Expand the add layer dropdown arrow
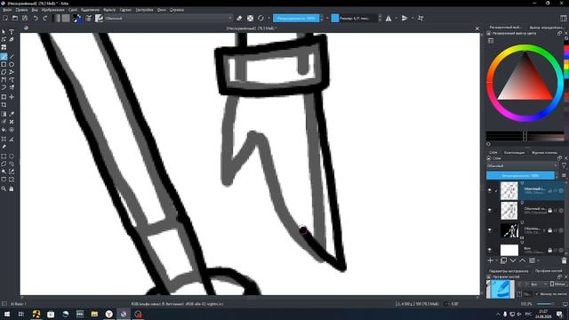569x320 pixels. [x=496, y=260]
